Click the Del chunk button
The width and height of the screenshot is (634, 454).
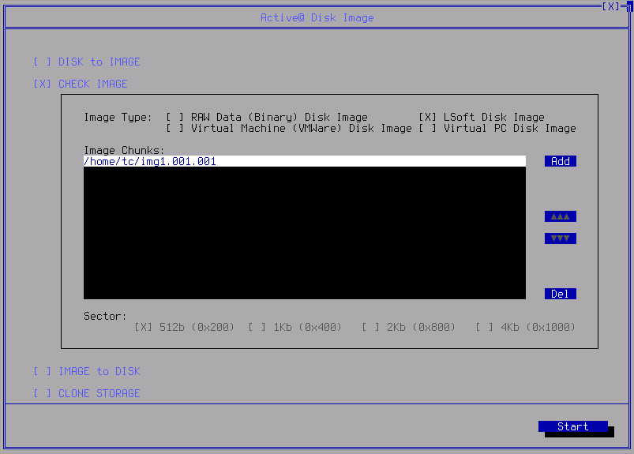(x=561, y=294)
